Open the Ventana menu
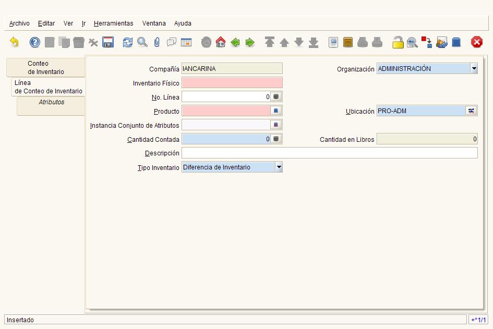The image size is (493, 329). 154,23
